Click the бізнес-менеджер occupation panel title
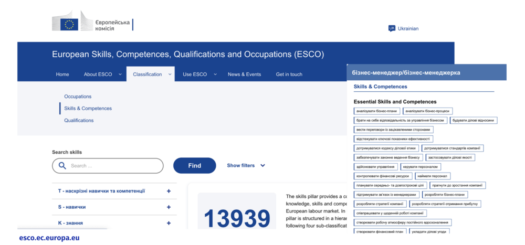525x245 pixels. 406,72
